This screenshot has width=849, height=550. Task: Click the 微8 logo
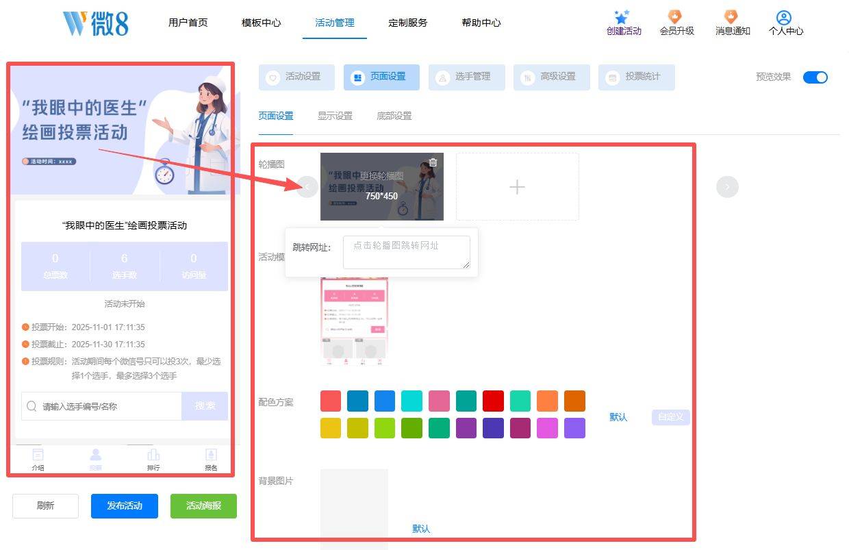95,23
